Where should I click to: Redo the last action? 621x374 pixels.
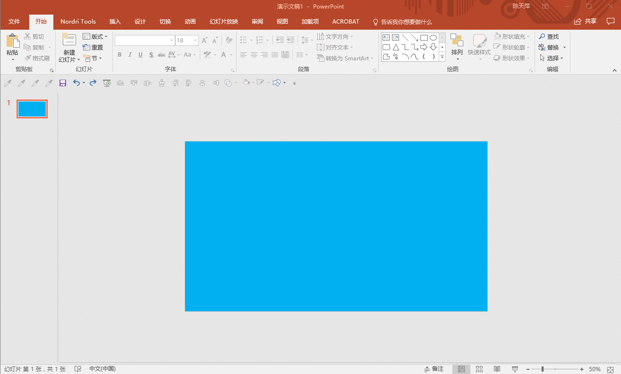tap(93, 83)
